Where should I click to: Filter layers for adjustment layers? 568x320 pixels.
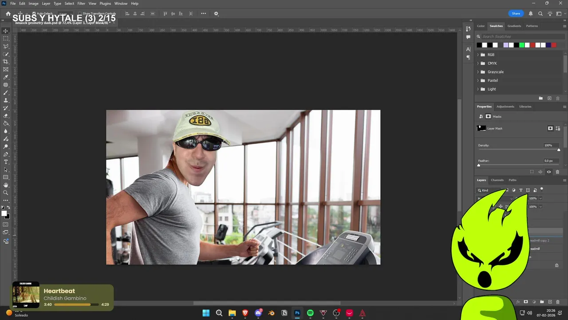(x=514, y=190)
